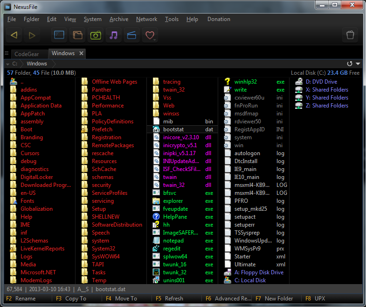Click the parent folder '..' icon
This screenshot has width=366, height=307.
click(x=14, y=82)
